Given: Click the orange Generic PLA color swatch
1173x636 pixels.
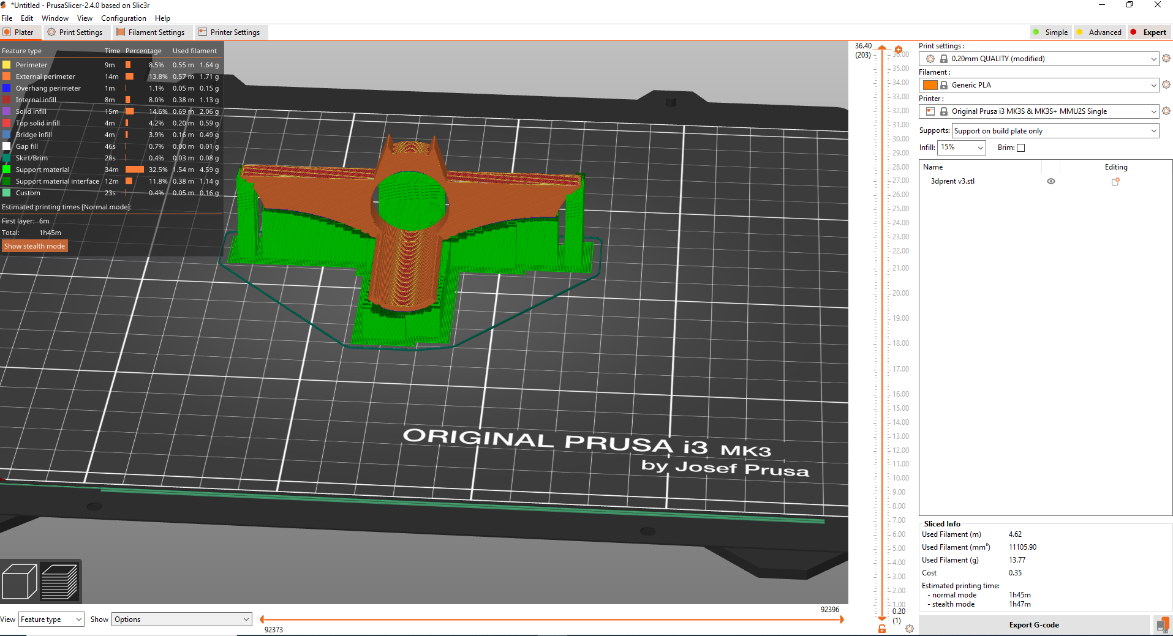Looking at the screenshot, I should coord(930,85).
